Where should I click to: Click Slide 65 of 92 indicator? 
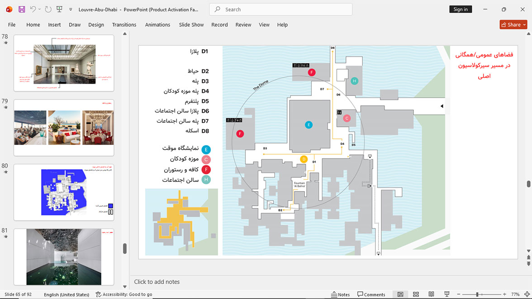[x=18, y=294]
